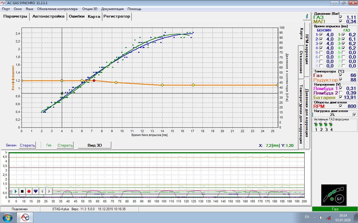
Task: Click the green Газ status bar
Action: [x=335, y=209]
